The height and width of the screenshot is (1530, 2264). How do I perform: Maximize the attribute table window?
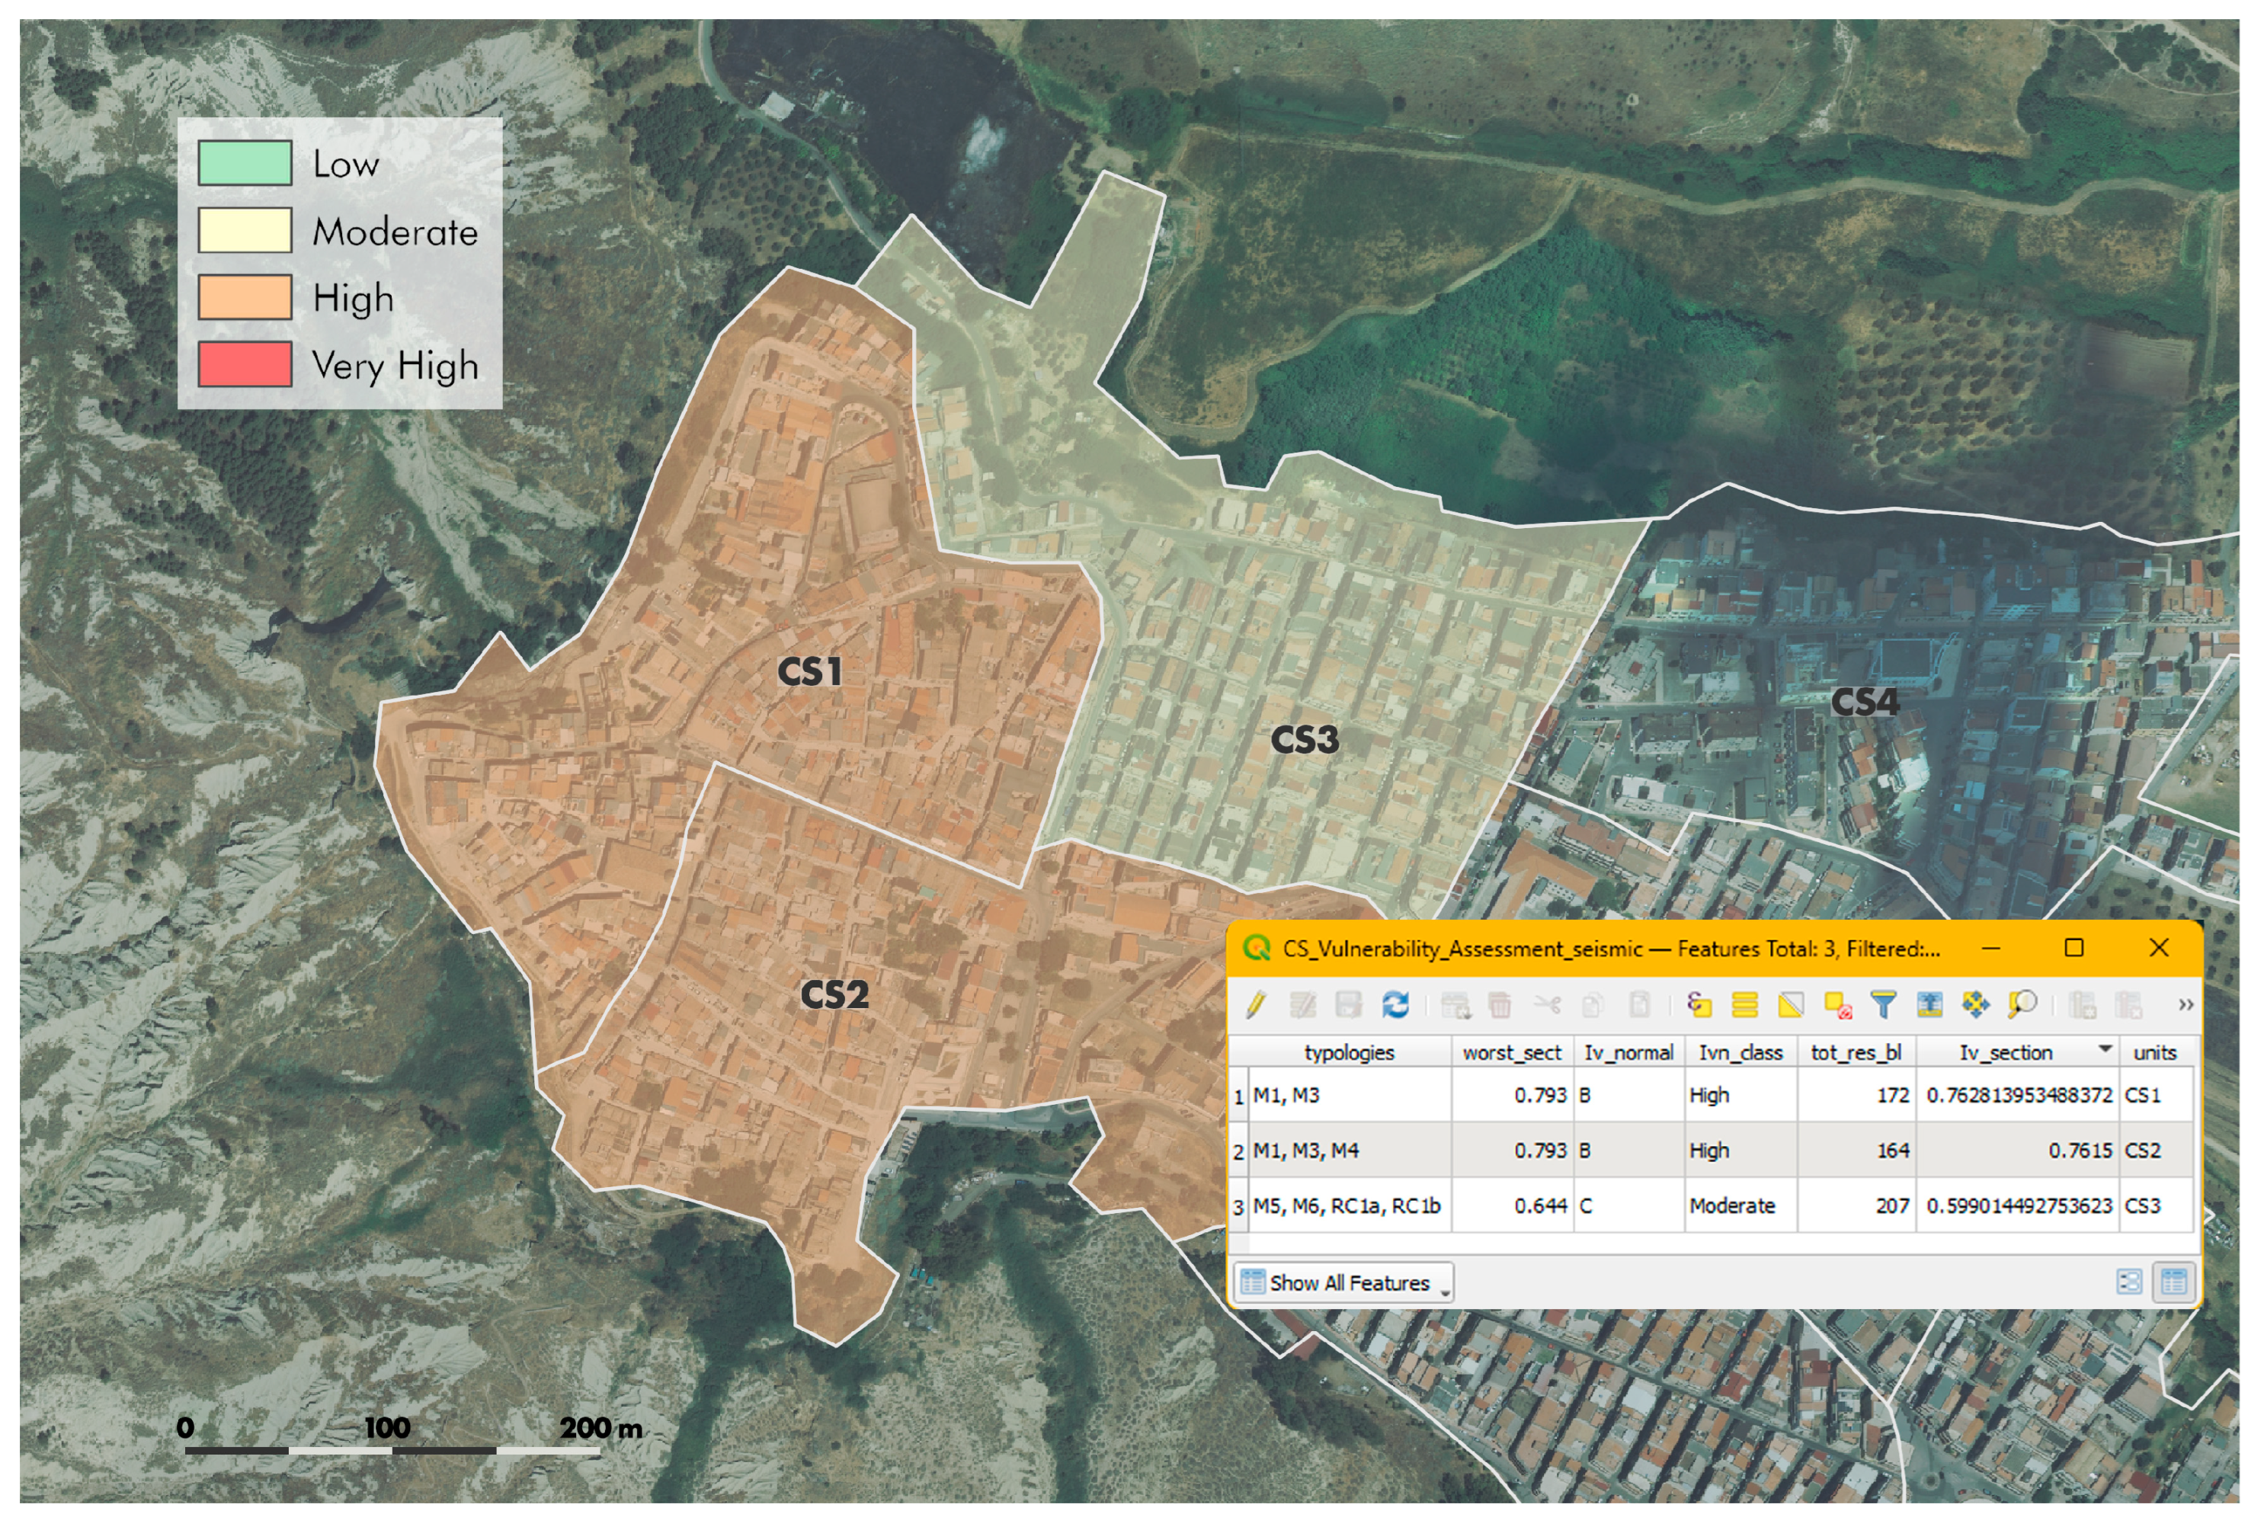(2074, 948)
